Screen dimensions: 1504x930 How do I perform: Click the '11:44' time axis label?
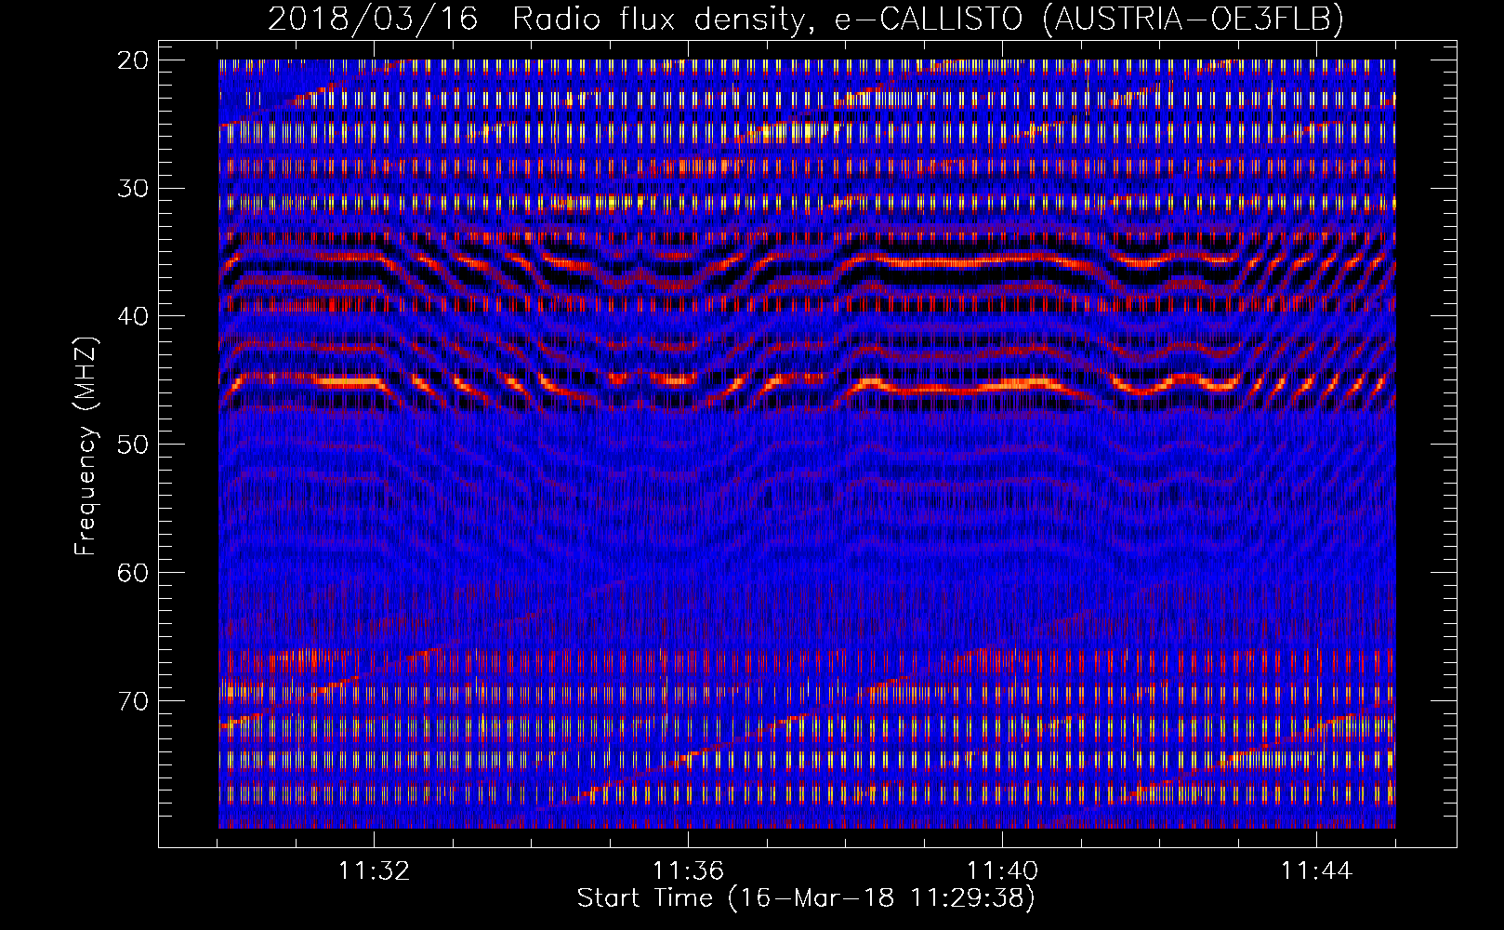(1316, 871)
